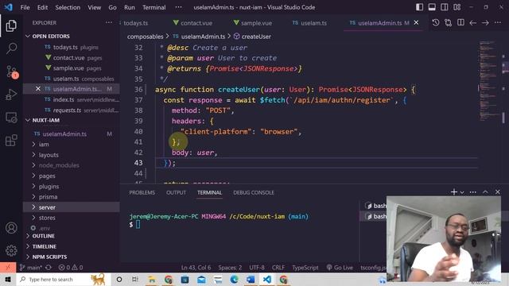The height and width of the screenshot is (286, 509).
Task: Open Source Control view with badge
Action: pos(12,71)
